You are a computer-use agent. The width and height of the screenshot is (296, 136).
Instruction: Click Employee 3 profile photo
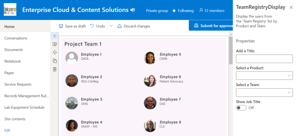coord(72,103)
